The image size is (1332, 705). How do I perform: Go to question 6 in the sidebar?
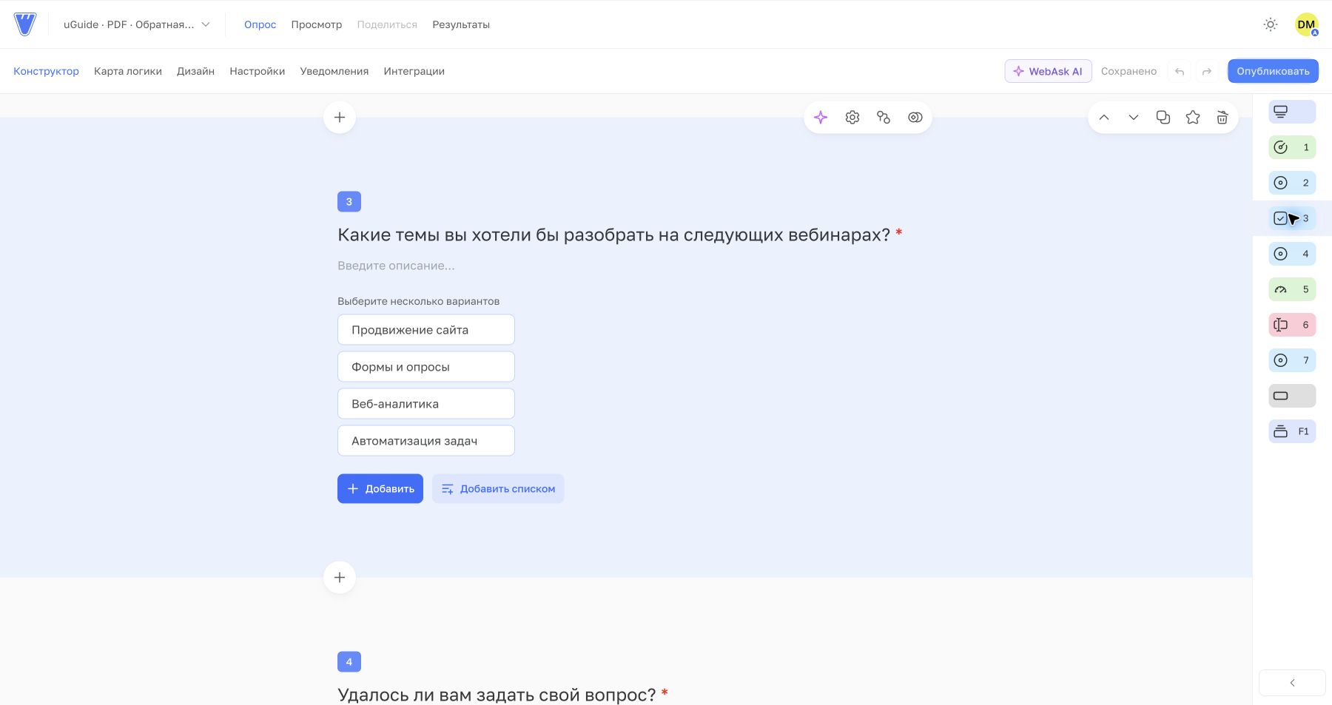(x=1292, y=325)
